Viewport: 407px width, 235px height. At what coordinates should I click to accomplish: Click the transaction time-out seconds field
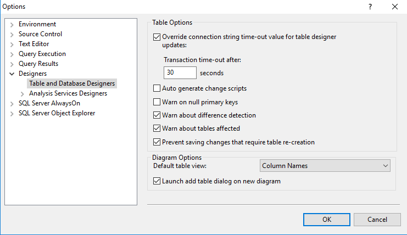coord(180,72)
